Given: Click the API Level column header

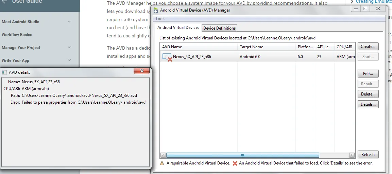Looking at the screenshot, I should click(x=324, y=47).
